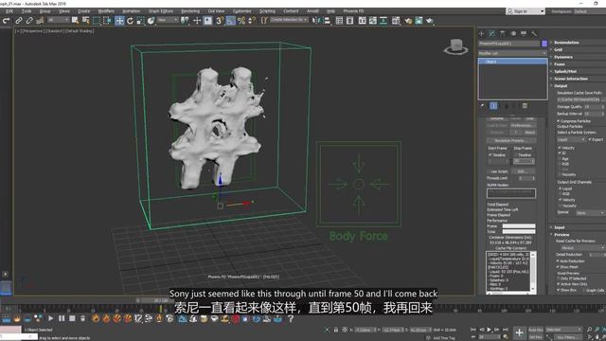The image size is (606, 341).
Task: Open the Rendering menu
Action: click(190, 11)
